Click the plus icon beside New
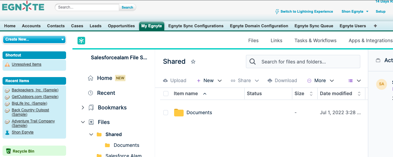Screen dimensions: 393x157 pos(199,81)
